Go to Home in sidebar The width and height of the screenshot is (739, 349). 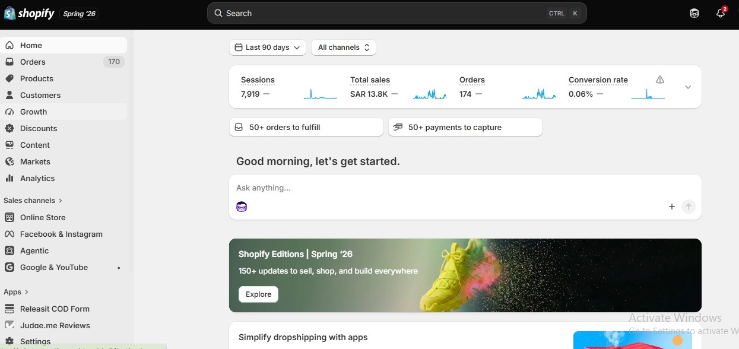[x=64, y=45]
